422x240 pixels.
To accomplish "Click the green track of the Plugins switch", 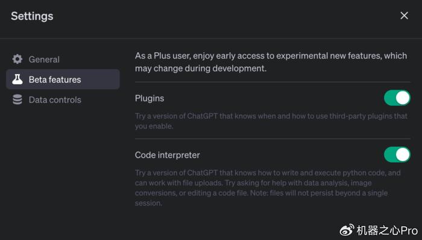I will tap(389, 98).
